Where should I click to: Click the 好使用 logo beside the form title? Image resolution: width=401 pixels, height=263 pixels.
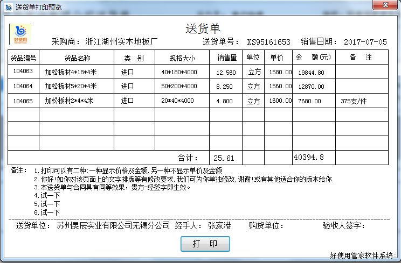[x=21, y=34]
